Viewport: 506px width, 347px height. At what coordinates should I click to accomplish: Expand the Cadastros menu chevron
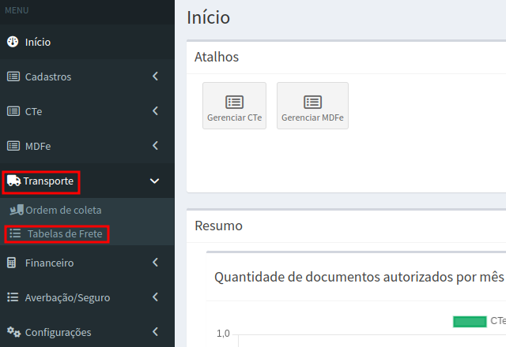pos(155,76)
